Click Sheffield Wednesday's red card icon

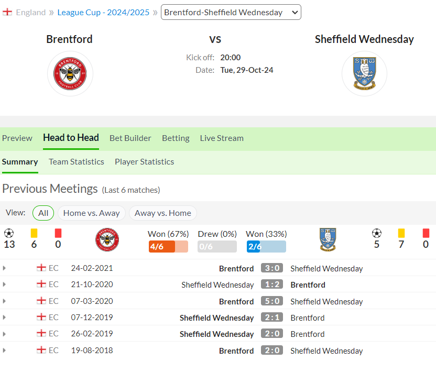pyautogui.click(x=426, y=233)
